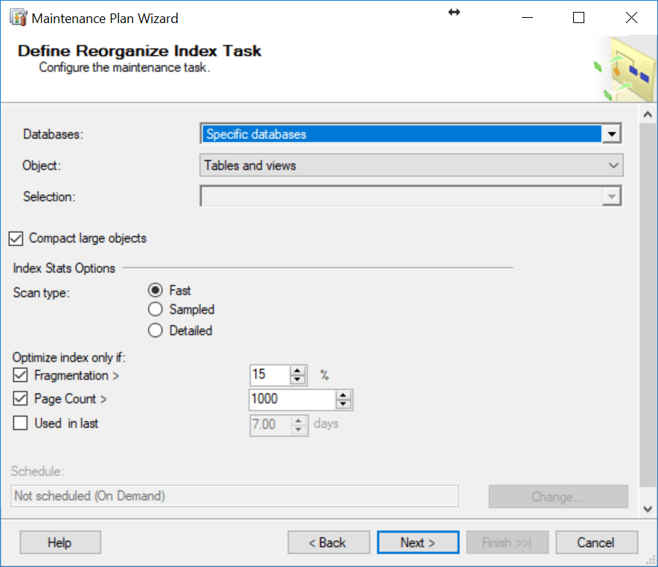Click the Used in last days field
Screen dimensions: 658x567
click(x=270, y=424)
